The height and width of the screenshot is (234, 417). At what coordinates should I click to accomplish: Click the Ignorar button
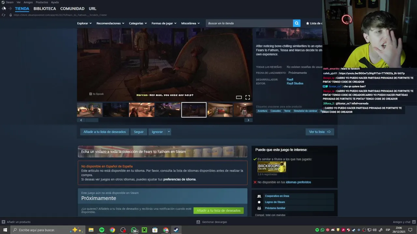(157, 132)
